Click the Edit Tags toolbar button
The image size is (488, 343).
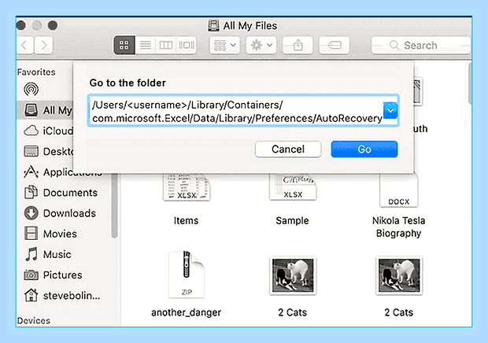(x=335, y=46)
